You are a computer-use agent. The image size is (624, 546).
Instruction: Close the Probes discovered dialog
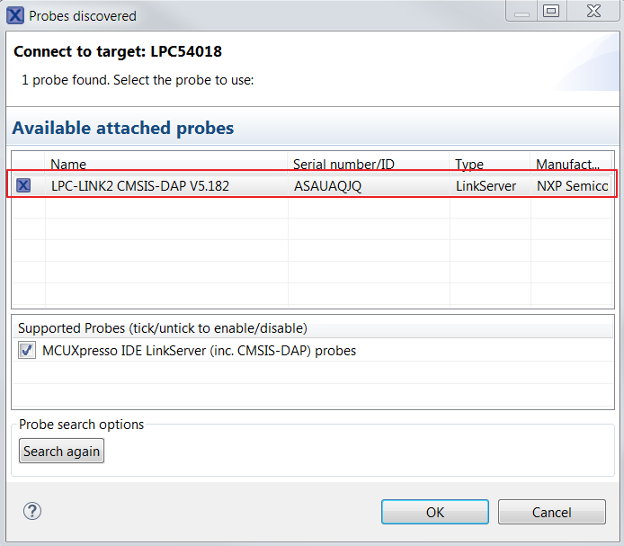click(x=594, y=11)
